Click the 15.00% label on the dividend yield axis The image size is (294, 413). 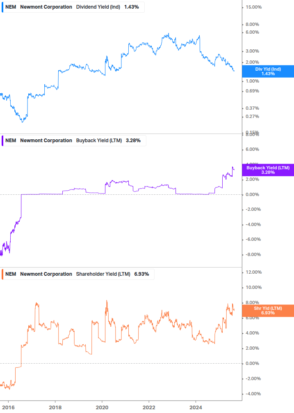tap(253, 7)
